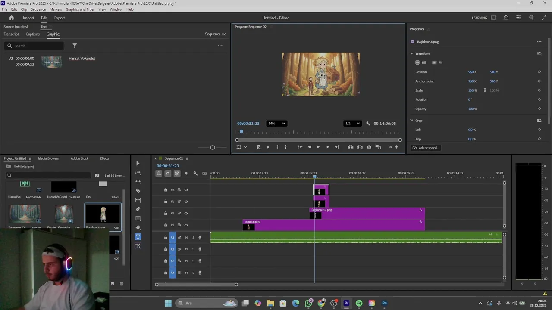
Task: Solo audio track A2
Action: [193, 249]
